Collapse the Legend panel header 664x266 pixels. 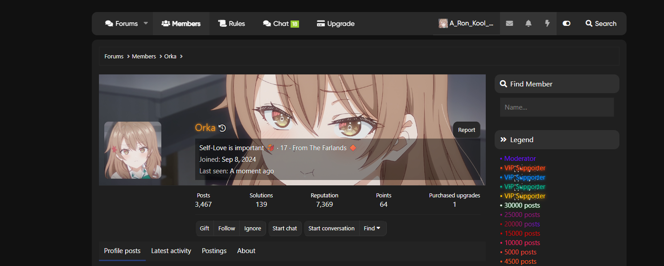pos(557,139)
